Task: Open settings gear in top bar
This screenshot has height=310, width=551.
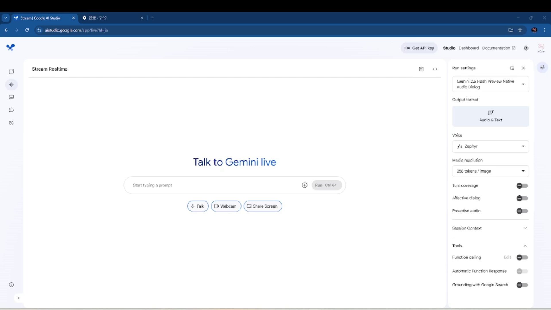Action: pos(526,48)
